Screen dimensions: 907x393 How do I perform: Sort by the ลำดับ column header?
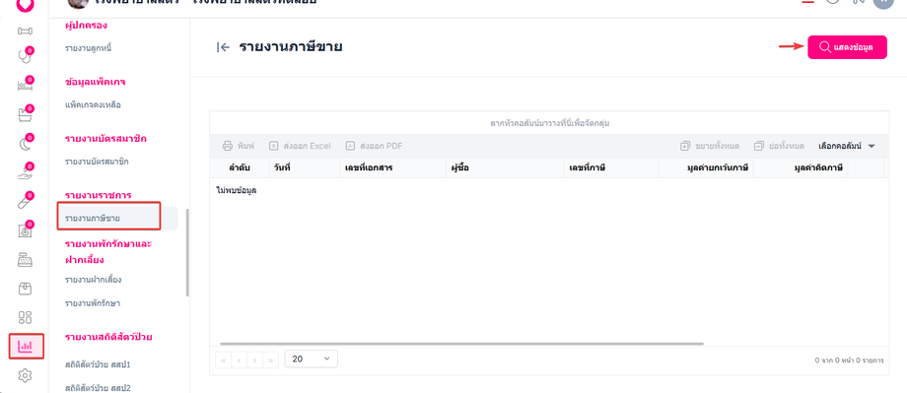[239, 168]
